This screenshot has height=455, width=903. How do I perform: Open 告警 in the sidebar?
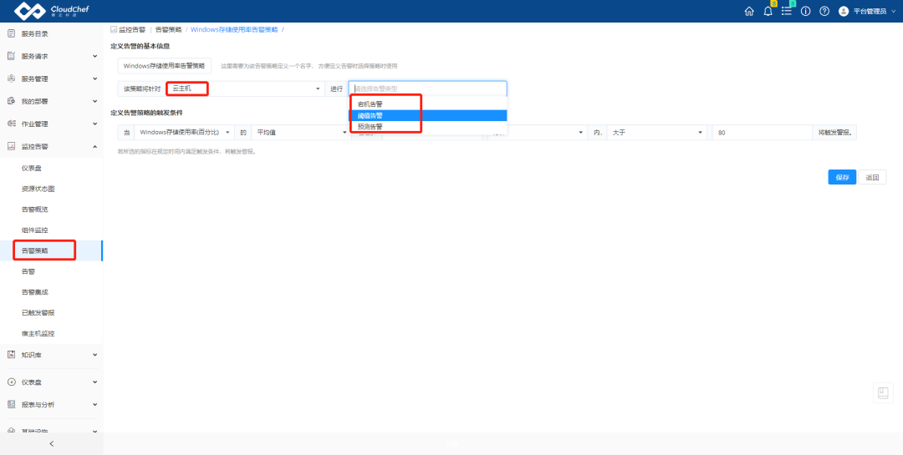point(28,271)
